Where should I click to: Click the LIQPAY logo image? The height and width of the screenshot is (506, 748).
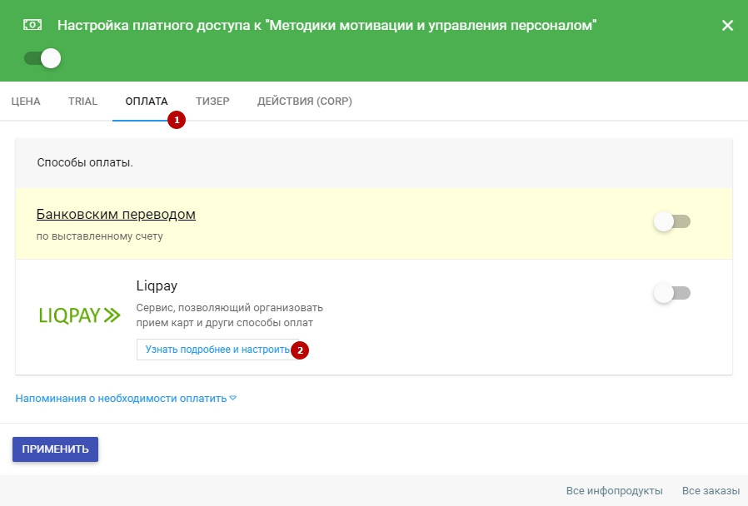pyautogui.click(x=80, y=315)
